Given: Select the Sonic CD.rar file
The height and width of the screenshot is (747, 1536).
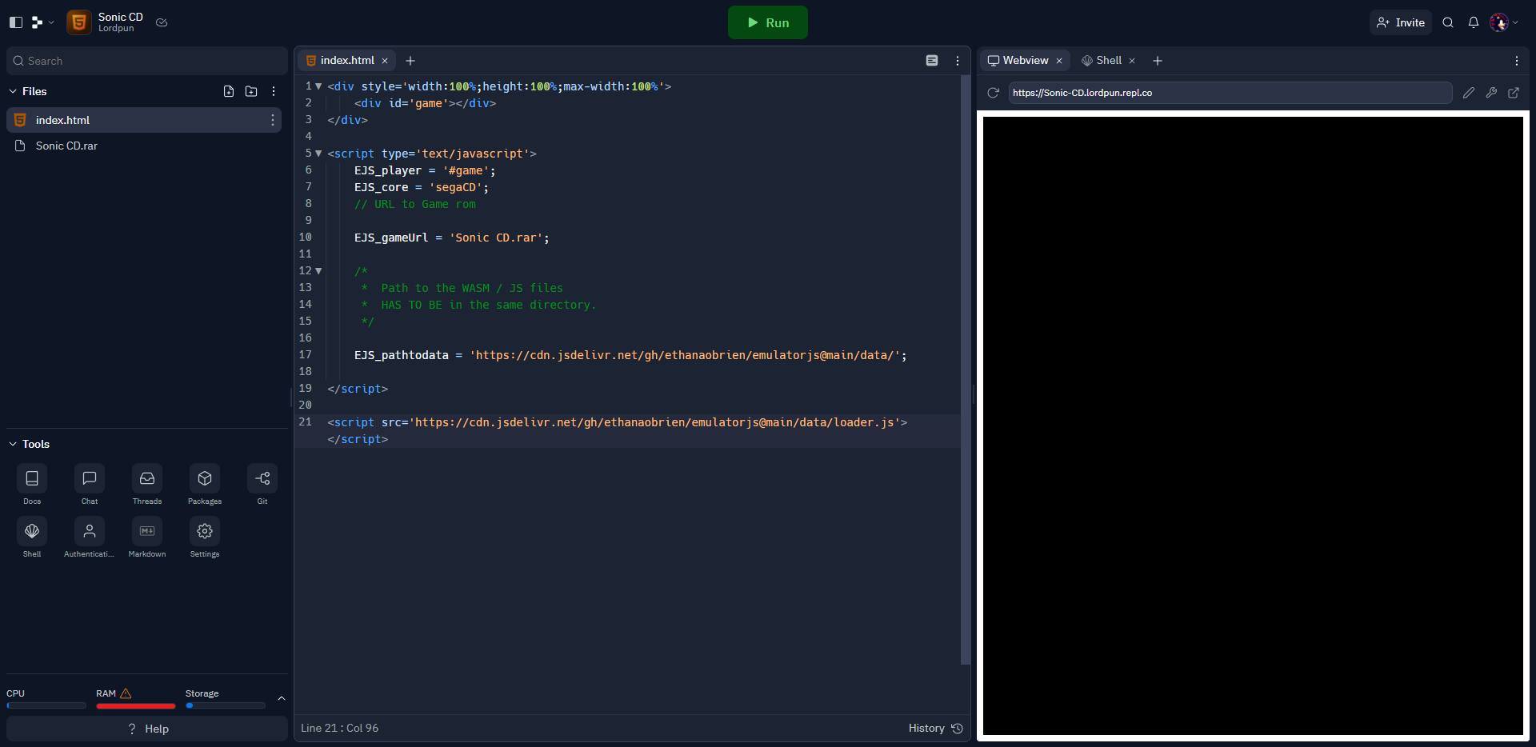Looking at the screenshot, I should [67, 146].
